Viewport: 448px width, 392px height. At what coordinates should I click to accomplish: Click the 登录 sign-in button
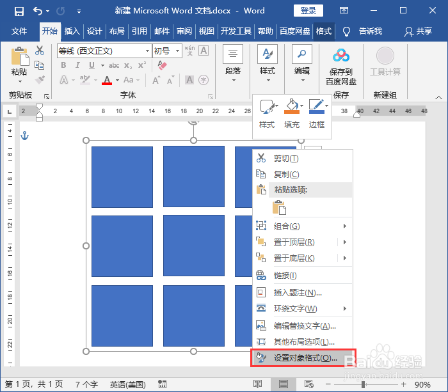point(308,11)
